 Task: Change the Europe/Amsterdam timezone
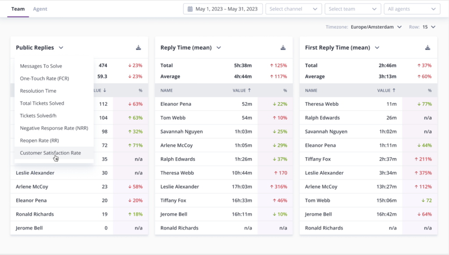[x=376, y=27]
